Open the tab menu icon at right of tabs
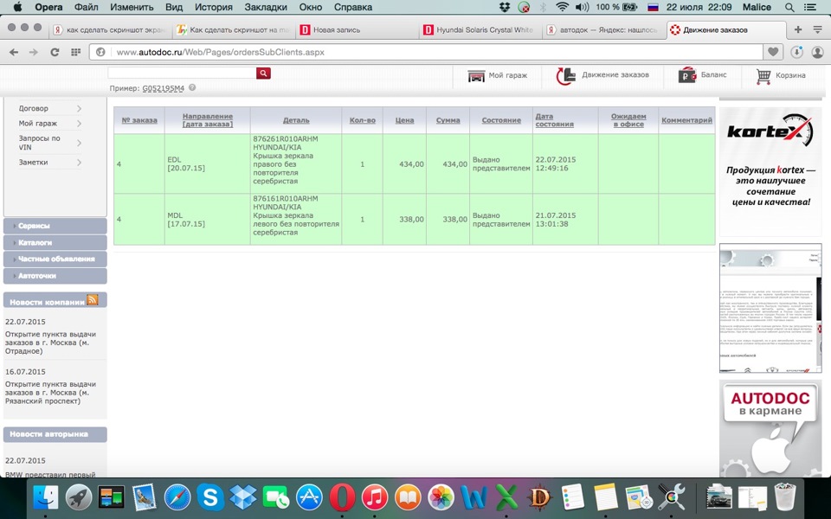The height and width of the screenshot is (519, 831). click(x=818, y=29)
